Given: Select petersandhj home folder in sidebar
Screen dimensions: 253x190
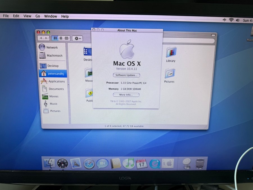Looking at the screenshot, I should tap(53, 73).
